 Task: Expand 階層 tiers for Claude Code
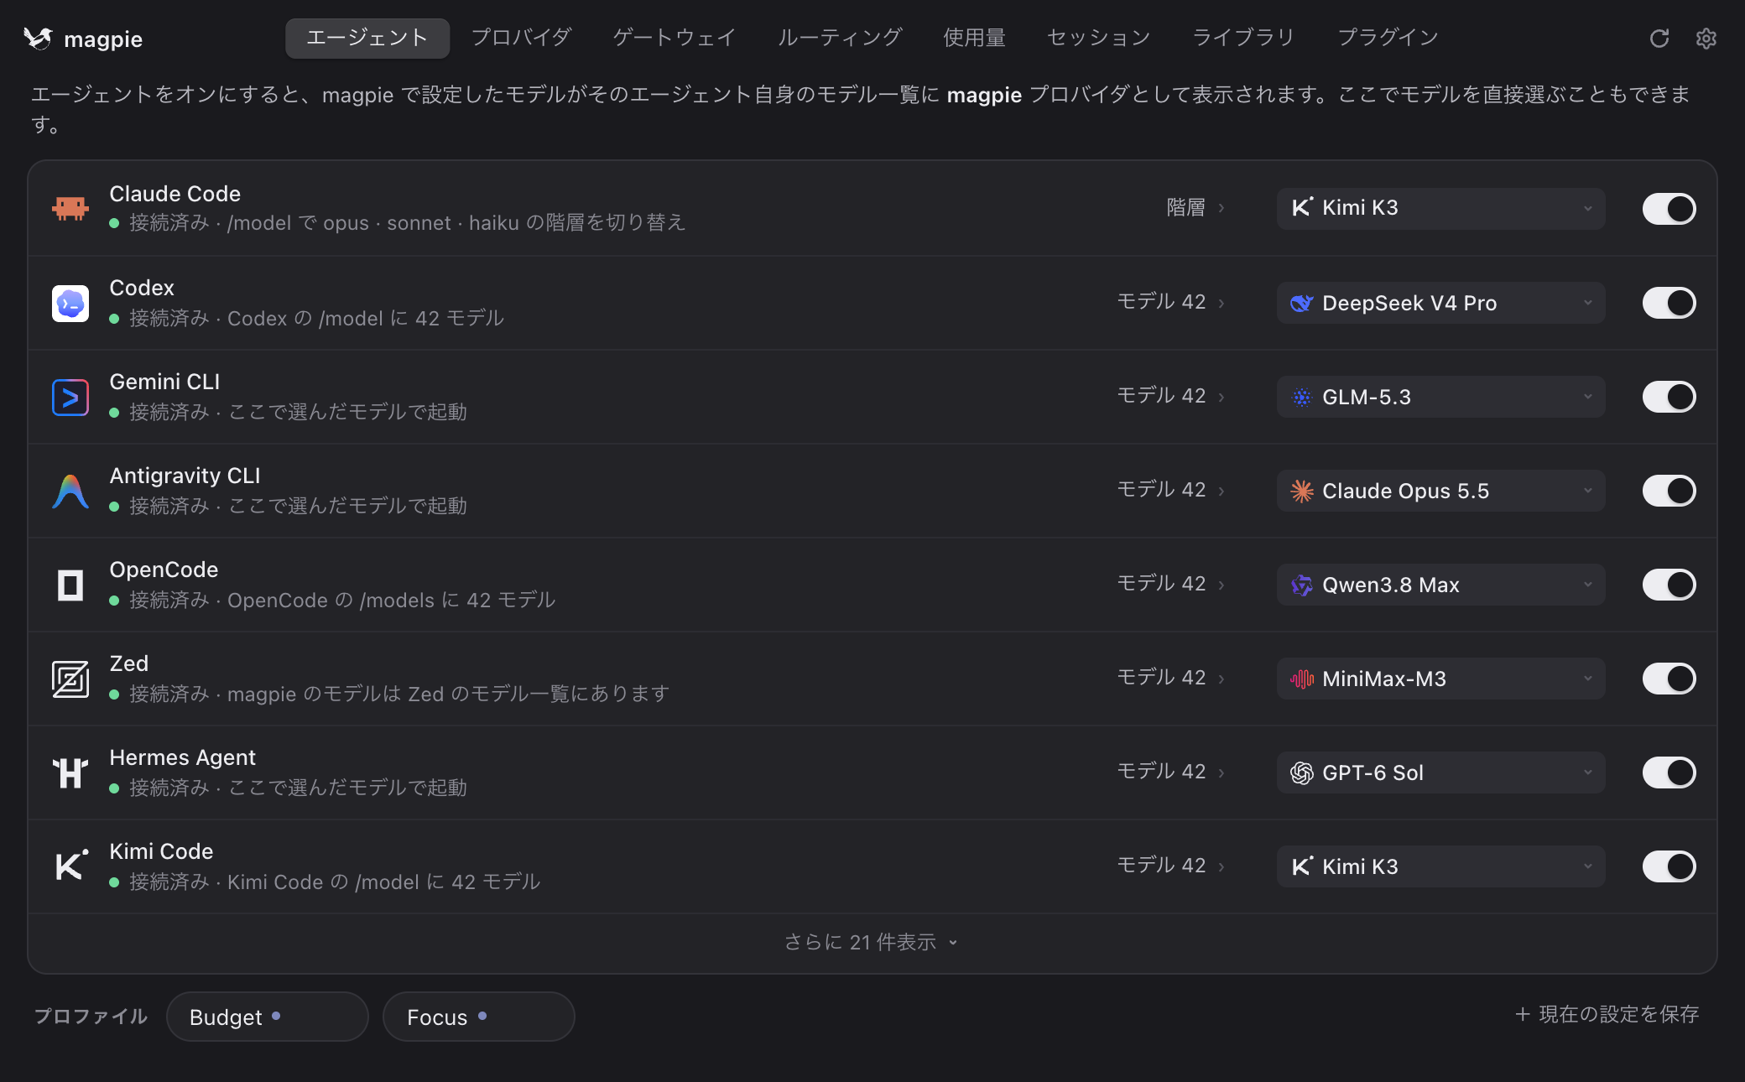tap(1195, 207)
